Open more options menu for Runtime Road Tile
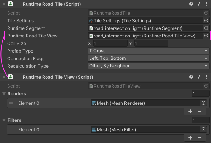The height and width of the screenshot is (143, 211). (206, 4)
